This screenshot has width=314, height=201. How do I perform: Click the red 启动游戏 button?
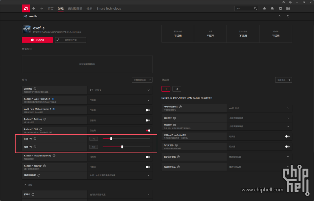37,40
